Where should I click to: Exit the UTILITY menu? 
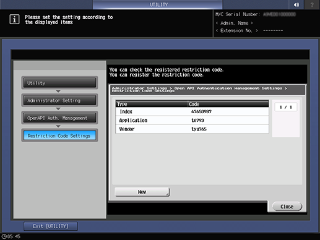(x=51, y=226)
